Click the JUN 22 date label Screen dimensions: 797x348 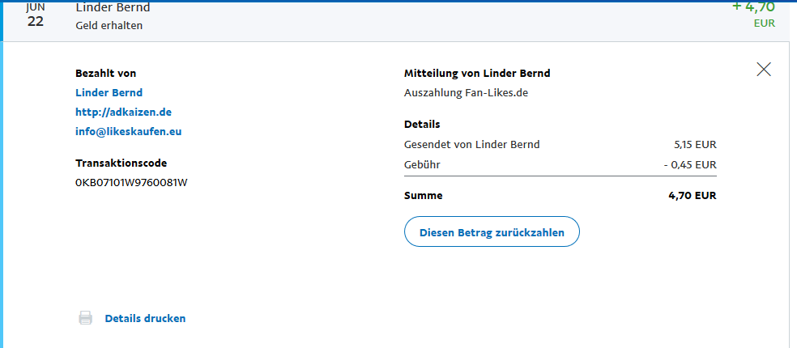coord(36,15)
